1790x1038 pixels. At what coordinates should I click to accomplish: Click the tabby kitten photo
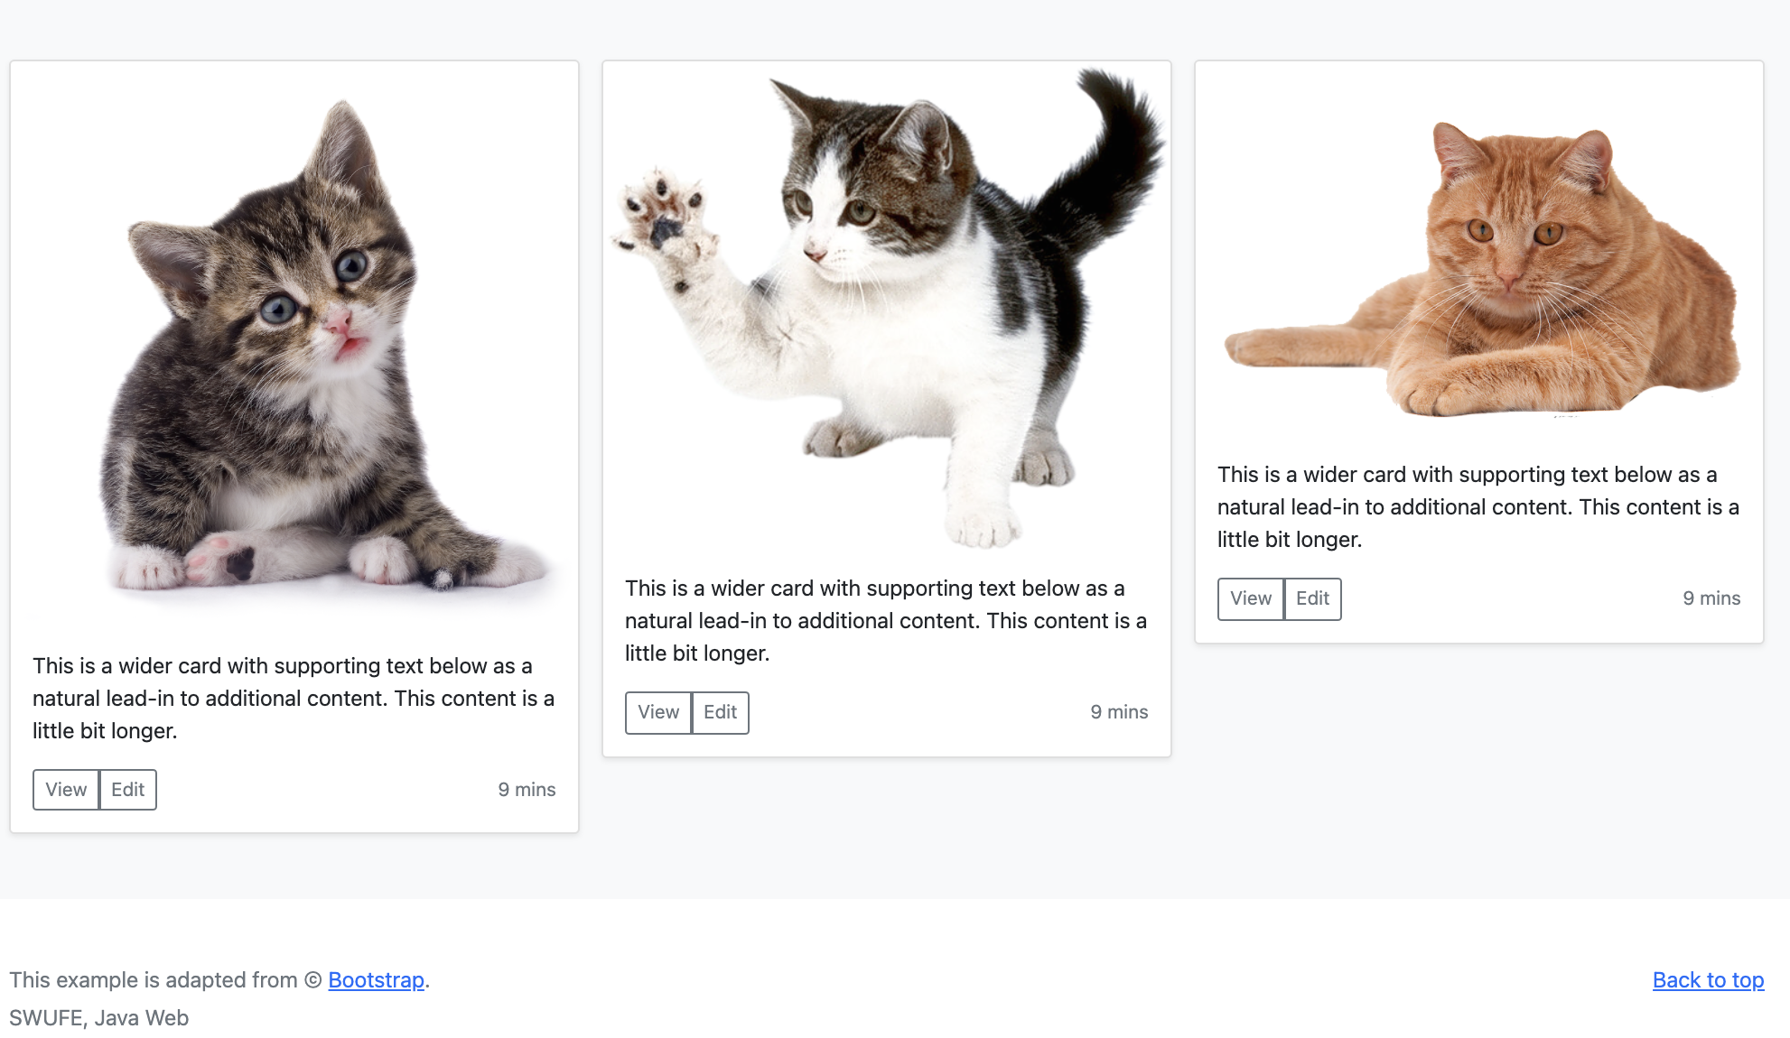tap(294, 346)
